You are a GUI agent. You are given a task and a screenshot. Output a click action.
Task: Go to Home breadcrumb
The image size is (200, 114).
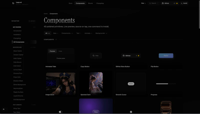pyautogui.click(x=46, y=14)
